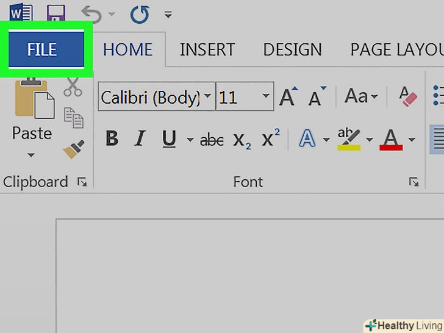444x333 pixels.
Task: Apply Text Effects with the outlined A
Action: [307, 138]
